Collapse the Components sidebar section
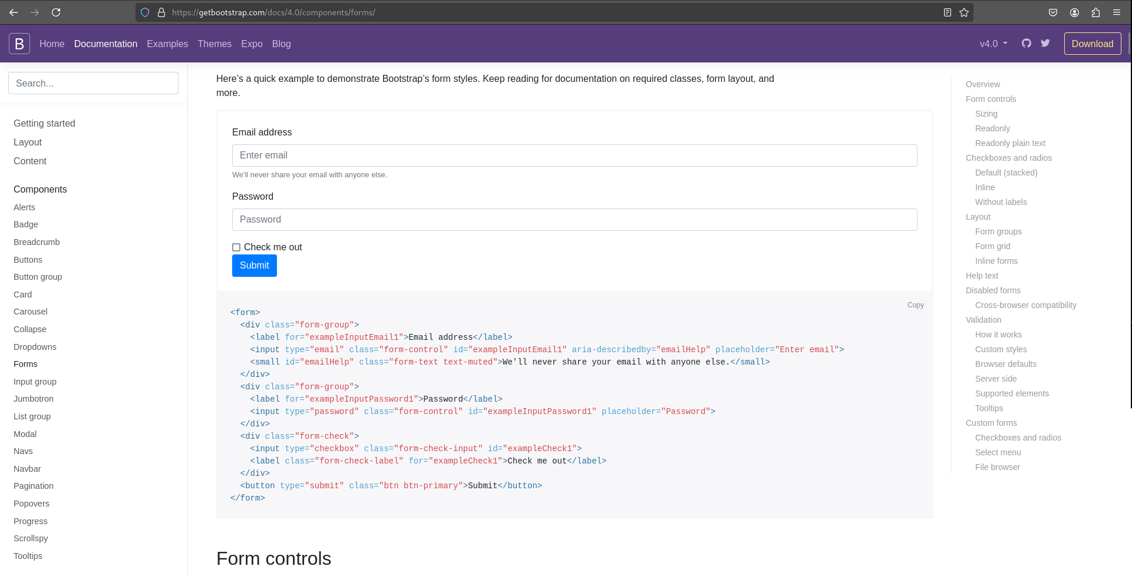 40,189
